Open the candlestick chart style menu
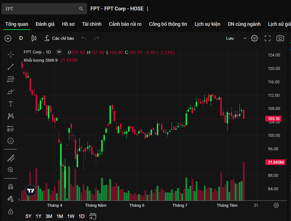The height and width of the screenshot is (221, 291). click(34, 38)
